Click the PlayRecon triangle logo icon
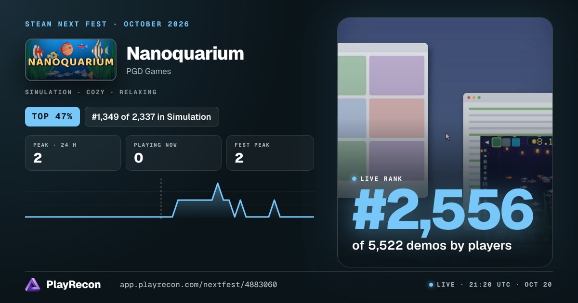 pyautogui.click(x=33, y=285)
